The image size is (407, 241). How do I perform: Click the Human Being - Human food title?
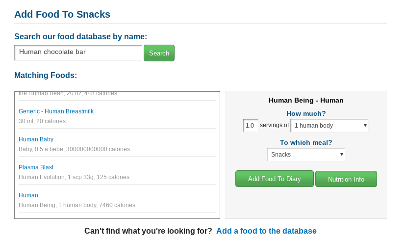(306, 100)
